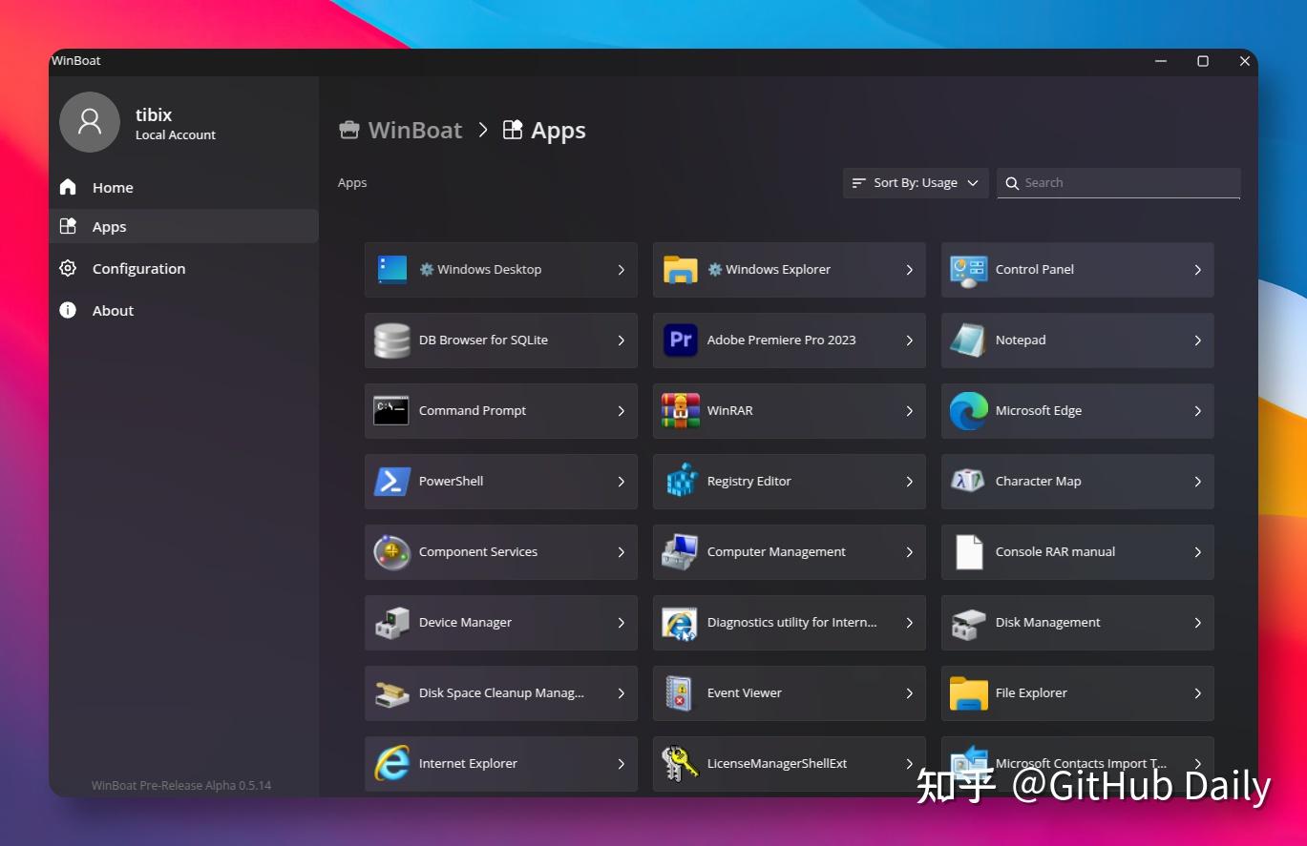
Task: Open the Registry Editor app label
Action: [x=748, y=482]
